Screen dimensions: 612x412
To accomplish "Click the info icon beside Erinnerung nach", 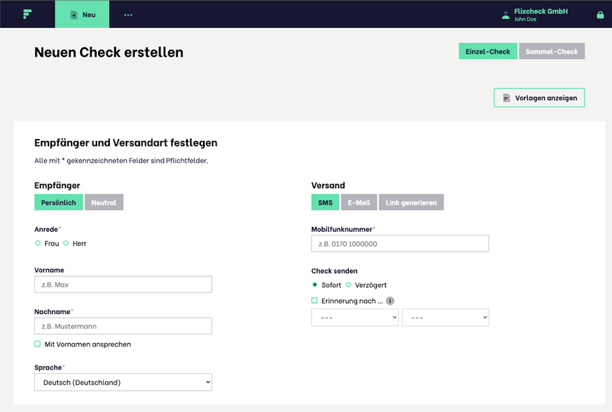I will coord(390,301).
